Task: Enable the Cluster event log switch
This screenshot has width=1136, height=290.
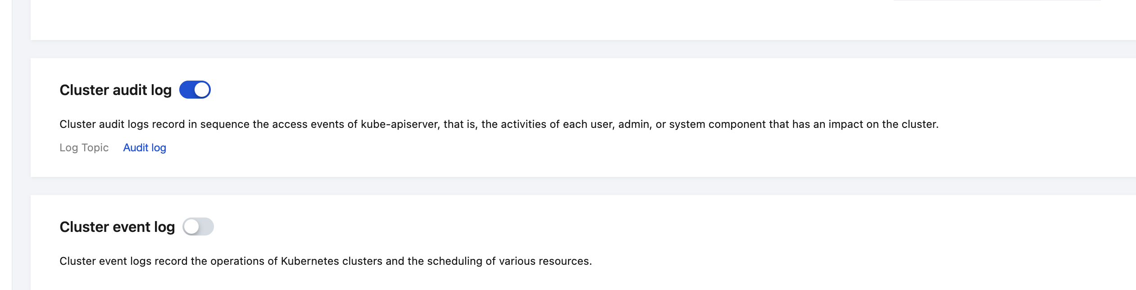Action: pos(198,227)
